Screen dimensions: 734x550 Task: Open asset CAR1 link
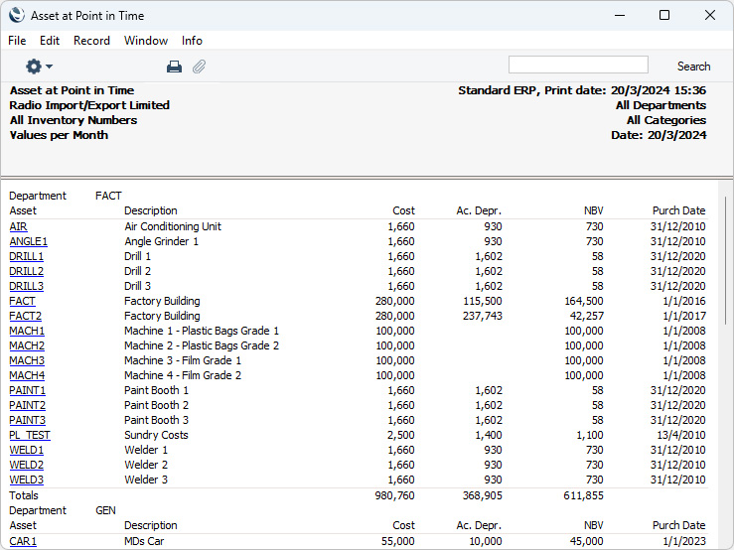click(23, 542)
